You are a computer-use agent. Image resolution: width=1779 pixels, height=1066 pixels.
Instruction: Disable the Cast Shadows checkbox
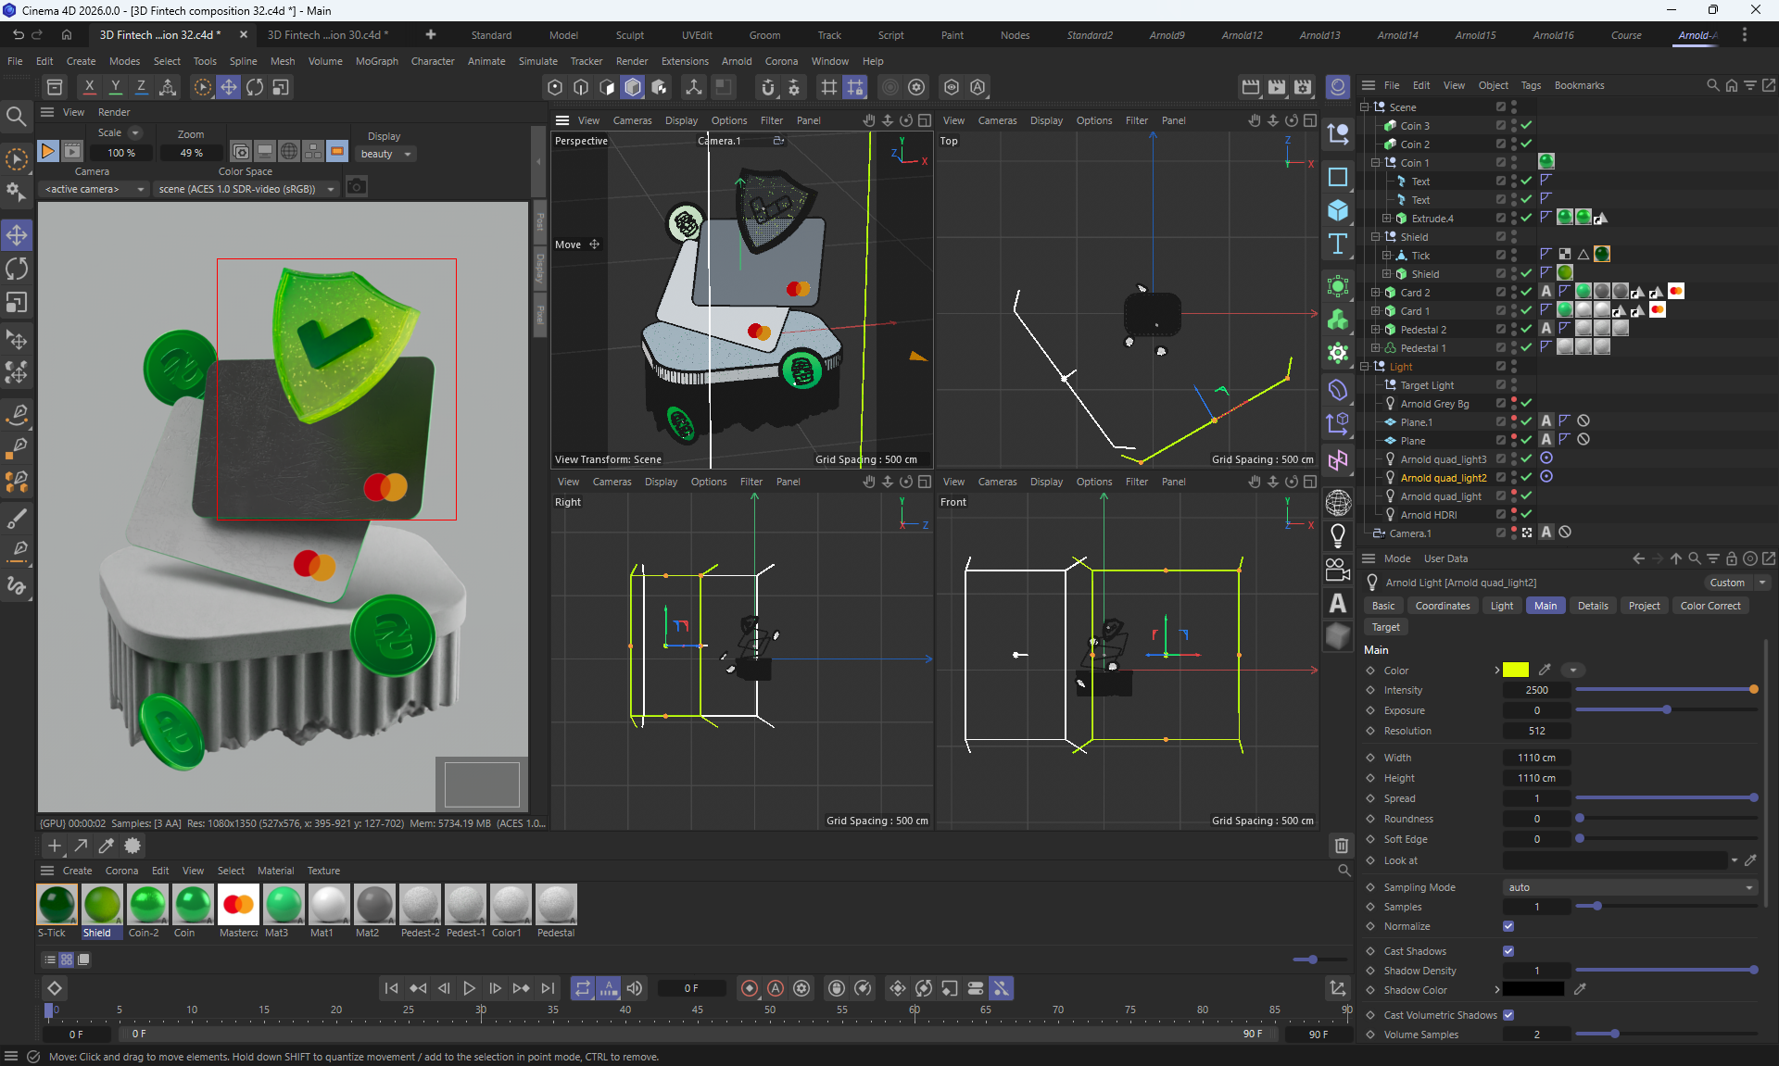click(1508, 951)
